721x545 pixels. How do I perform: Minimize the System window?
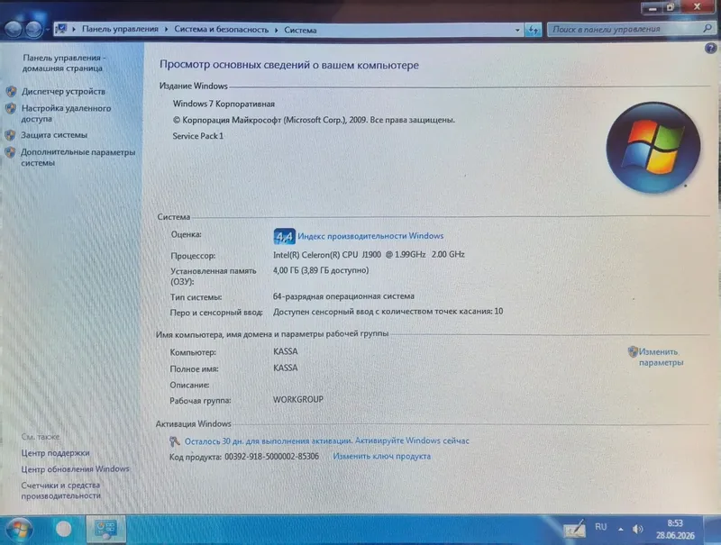tap(652, 8)
